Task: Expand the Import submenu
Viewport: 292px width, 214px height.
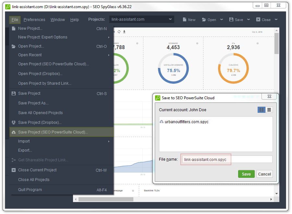Action: [61, 141]
